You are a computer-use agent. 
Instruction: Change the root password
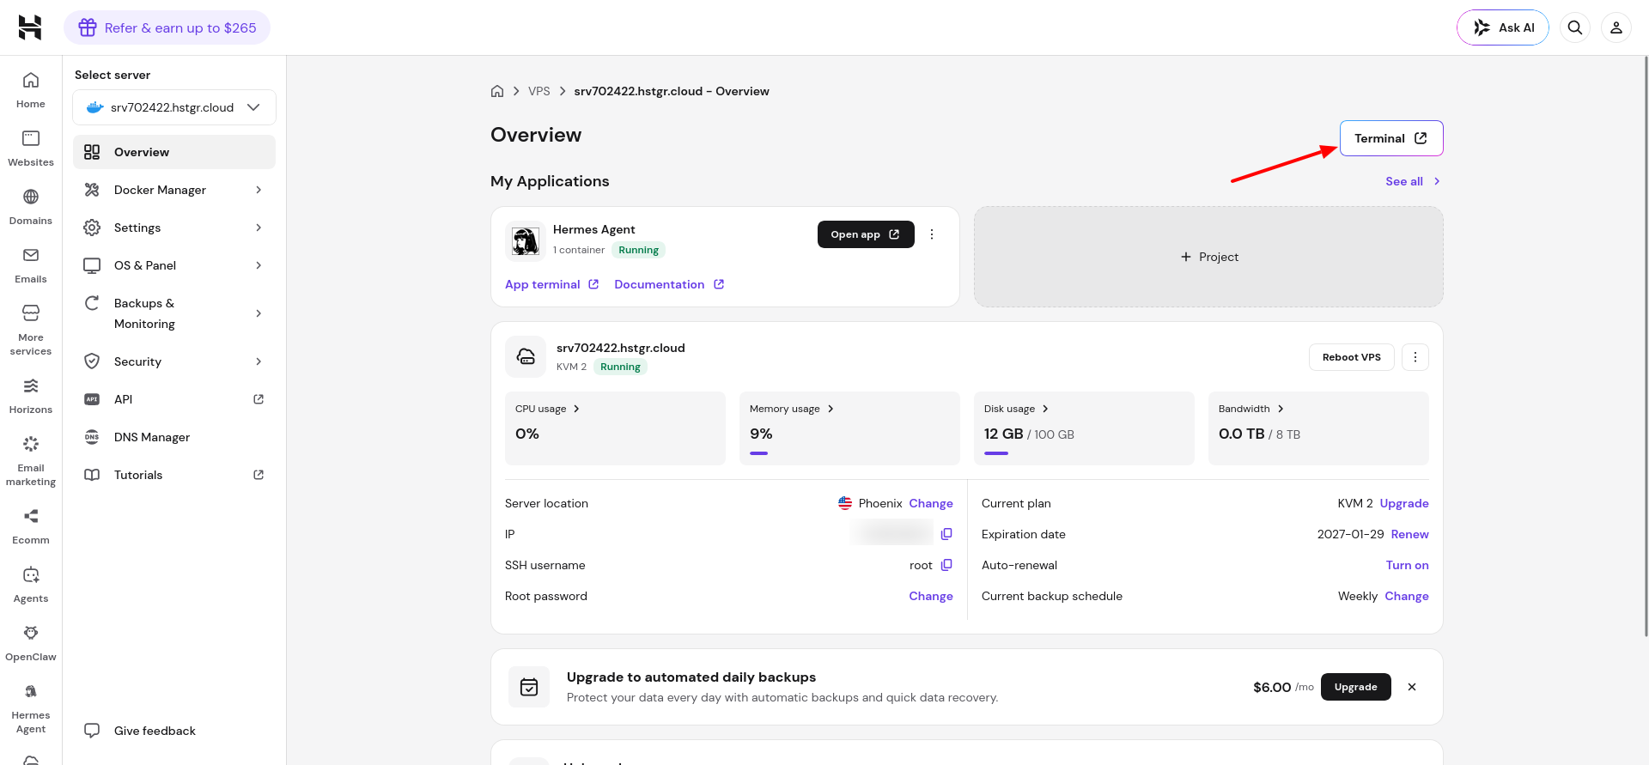931,596
